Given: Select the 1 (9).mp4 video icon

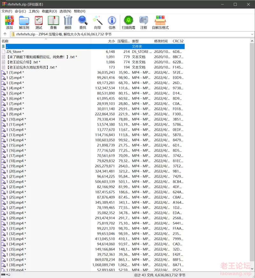Looking at the screenshot, I should coord(4,114).
